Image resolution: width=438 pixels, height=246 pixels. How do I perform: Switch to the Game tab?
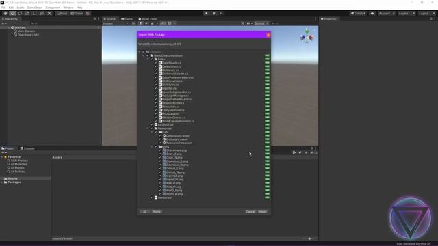[x=127, y=19]
